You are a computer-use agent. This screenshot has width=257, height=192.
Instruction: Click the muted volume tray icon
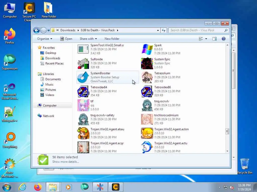coord(232,187)
